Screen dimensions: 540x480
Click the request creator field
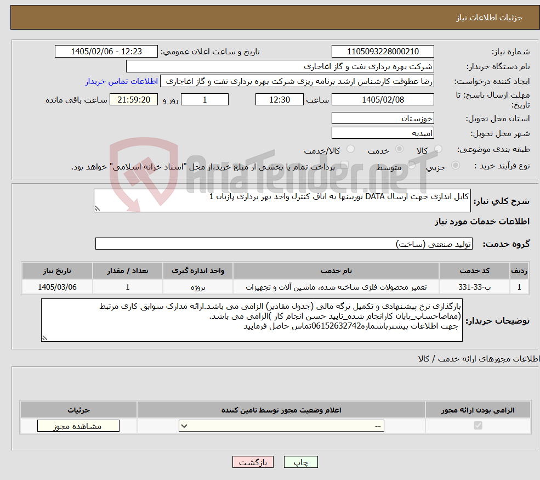coord(297,81)
